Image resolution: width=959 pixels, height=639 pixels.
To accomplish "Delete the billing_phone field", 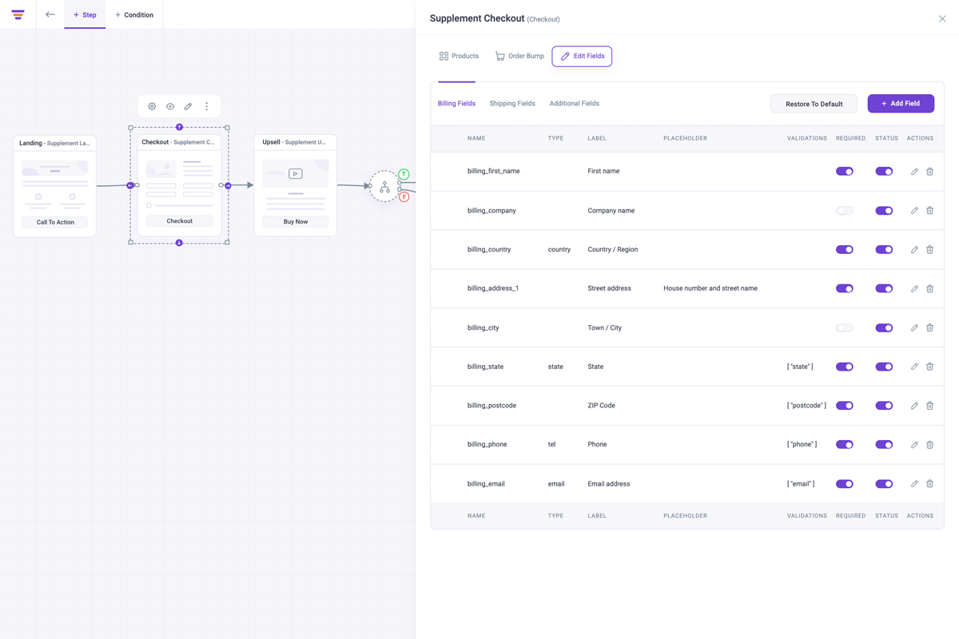I will pyautogui.click(x=930, y=444).
